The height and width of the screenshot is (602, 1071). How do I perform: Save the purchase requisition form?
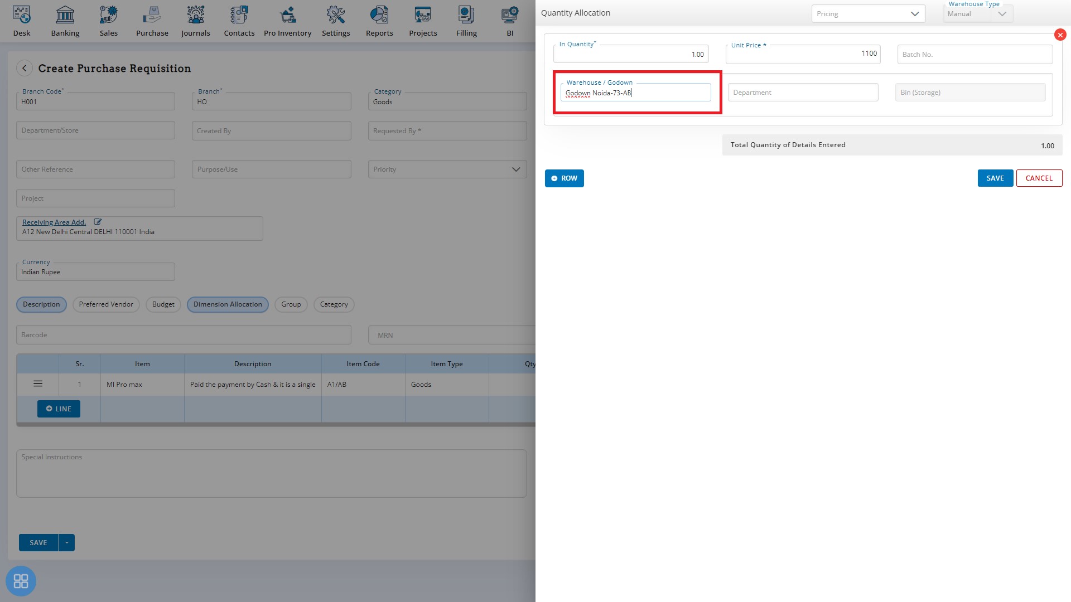(x=38, y=542)
